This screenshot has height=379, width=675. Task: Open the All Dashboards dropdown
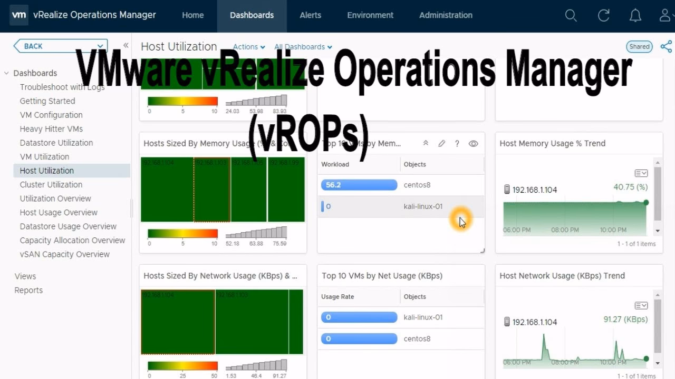point(303,47)
